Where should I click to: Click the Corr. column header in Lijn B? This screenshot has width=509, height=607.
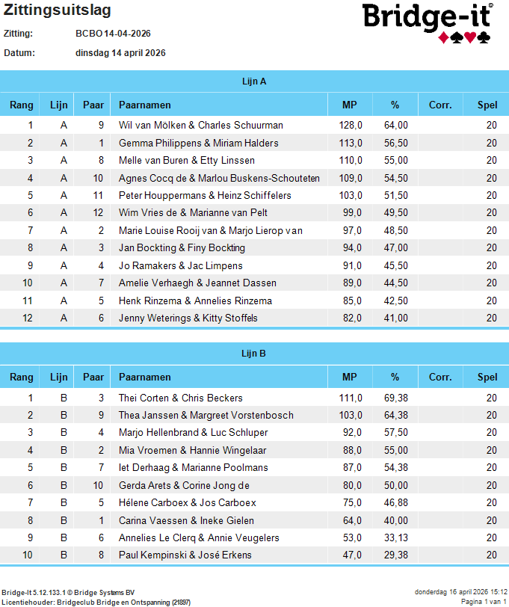[440, 377]
